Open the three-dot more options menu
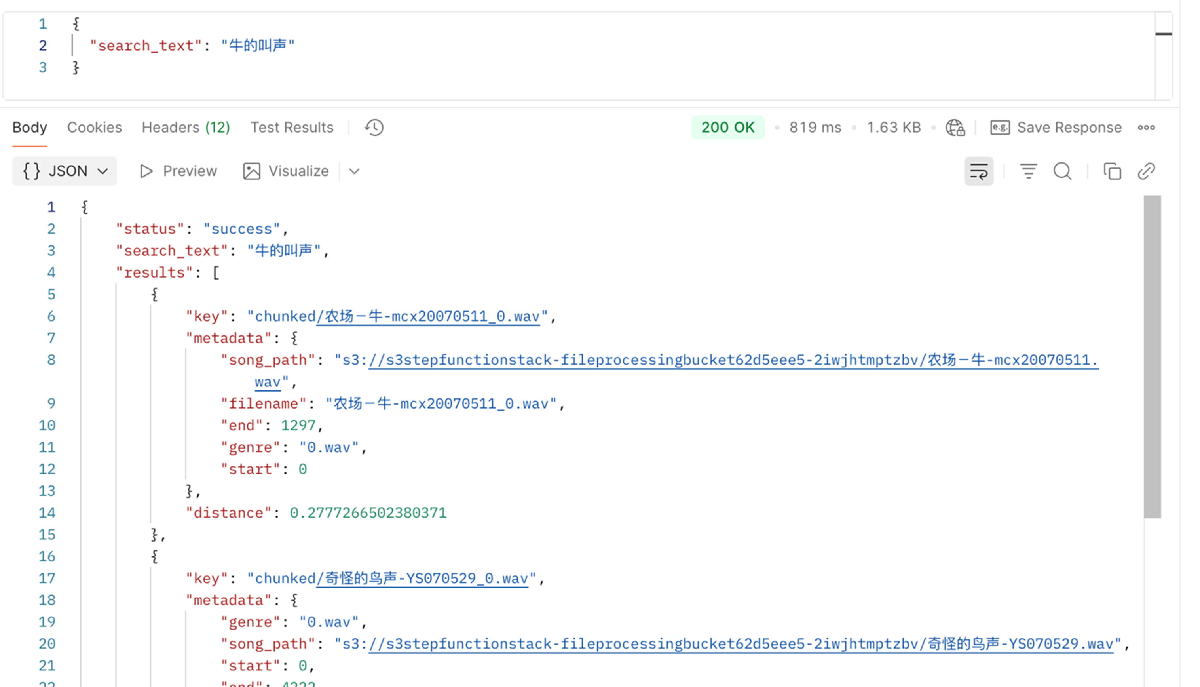This screenshot has width=1200, height=687. (1146, 128)
